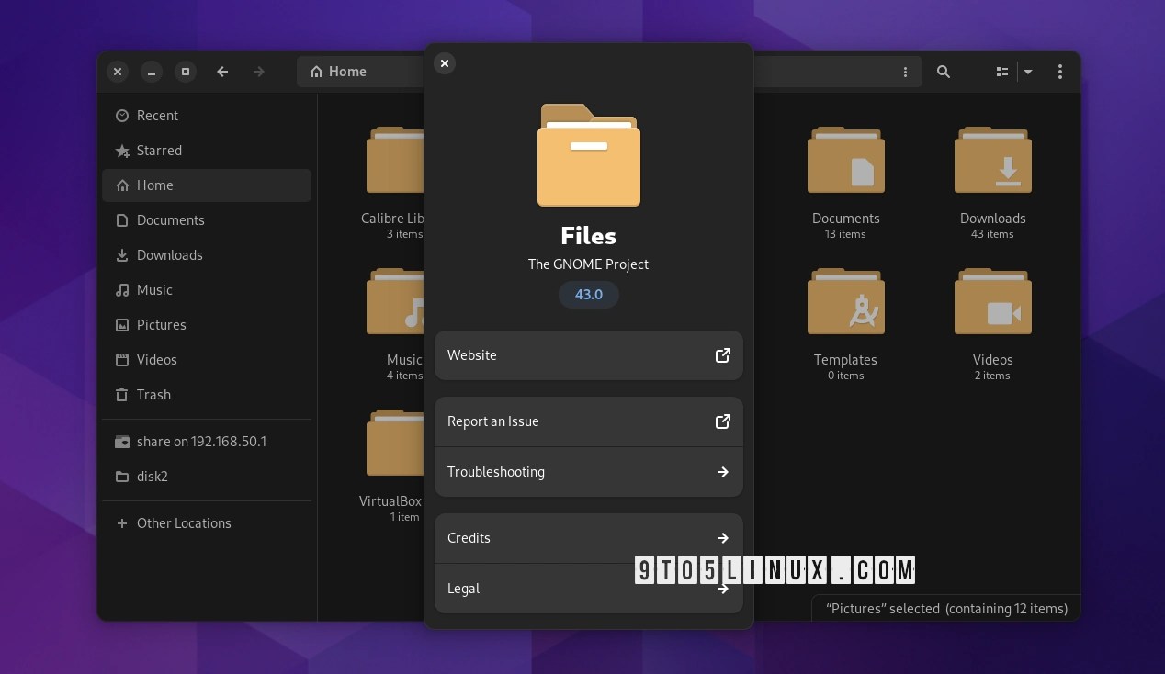
Task: Click the "43 items" label under Downloads
Action: (992, 234)
